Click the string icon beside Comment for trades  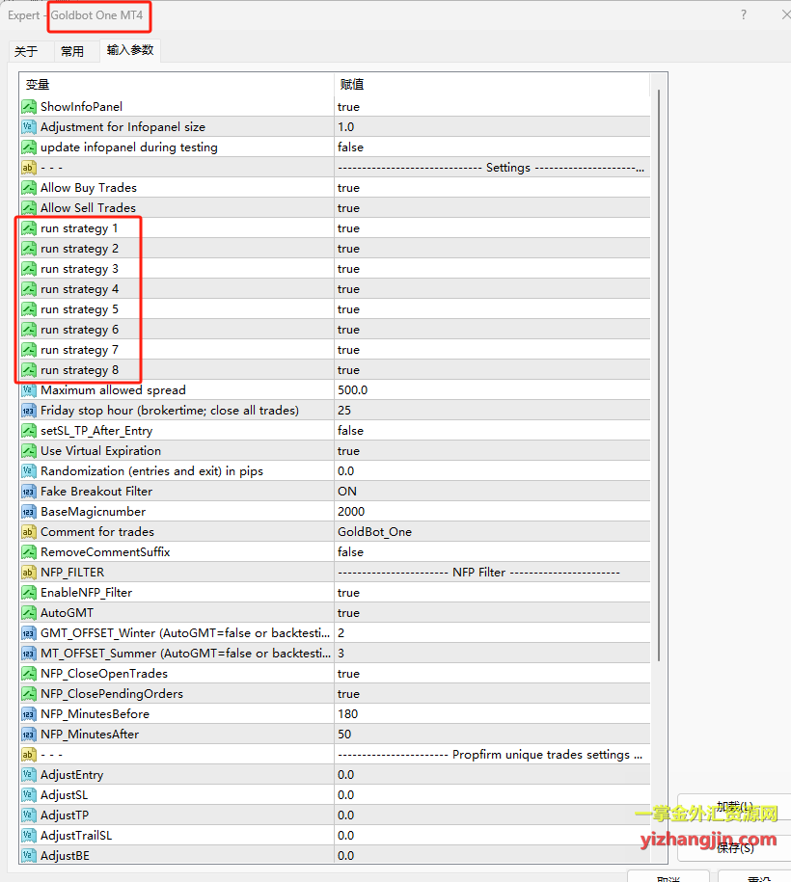[29, 531]
